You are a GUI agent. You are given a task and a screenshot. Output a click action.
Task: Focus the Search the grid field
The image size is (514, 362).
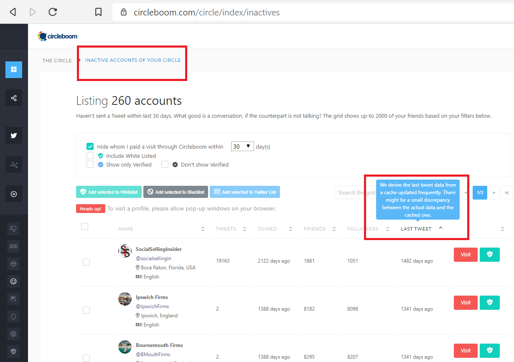click(355, 192)
